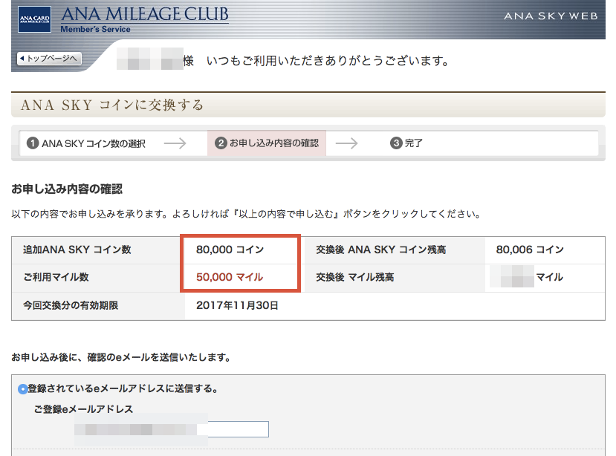This screenshot has width=616, height=456.
Task: Click the ご登録eメールアドレス label
Action: coord(83,409)
